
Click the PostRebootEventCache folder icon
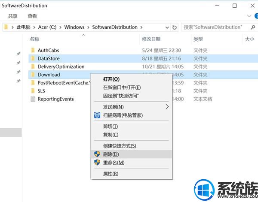tap(33, 83)
